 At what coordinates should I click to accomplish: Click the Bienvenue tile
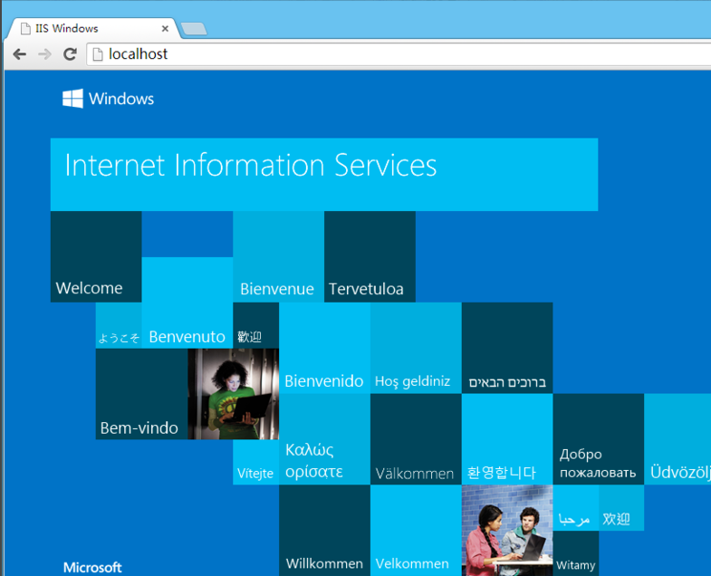point(278,256)
